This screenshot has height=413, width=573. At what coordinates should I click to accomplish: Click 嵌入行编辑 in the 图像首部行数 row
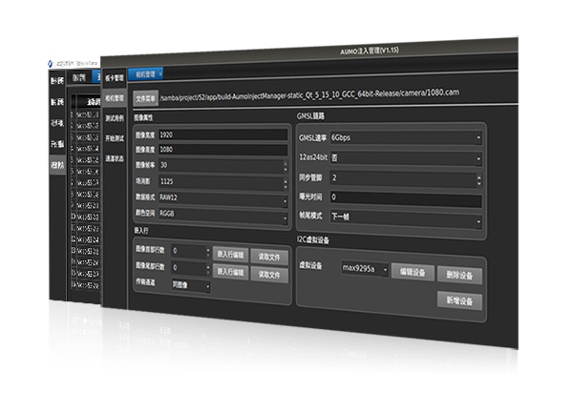click(230, 255)
